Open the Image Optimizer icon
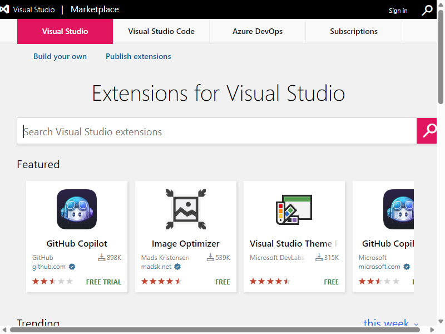Image resolution: width=445 pixels, height=334 pixels. click(186, 209)
